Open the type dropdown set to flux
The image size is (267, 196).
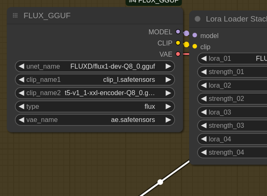coord(95,106)
